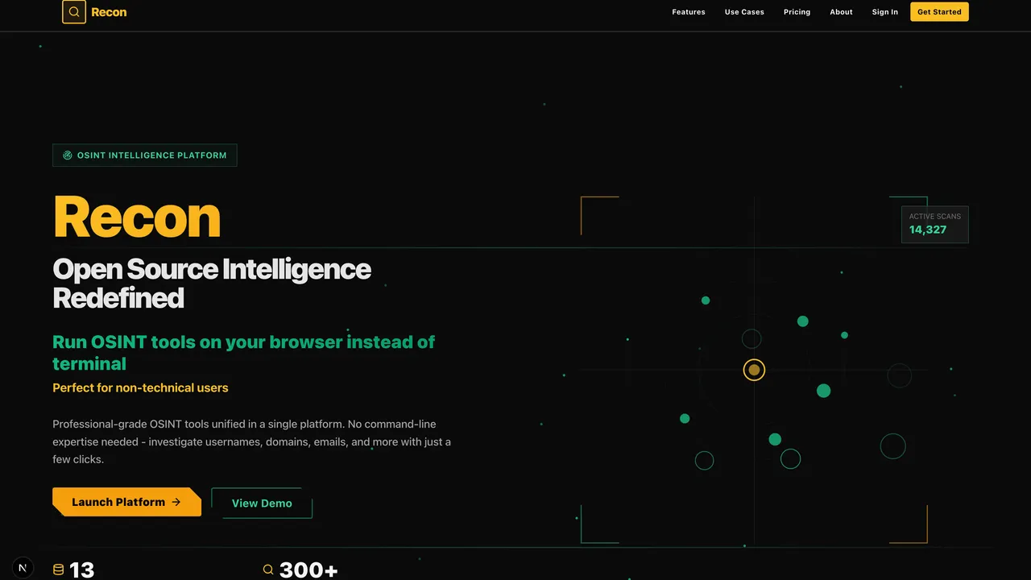Click the Recon magnifier logo icon
Screen dimensions: 1031x580
click(74, 12)
